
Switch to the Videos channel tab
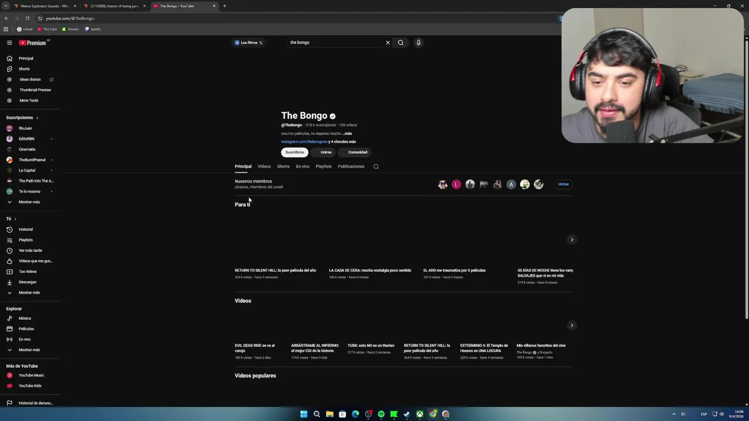coord(264,167)
